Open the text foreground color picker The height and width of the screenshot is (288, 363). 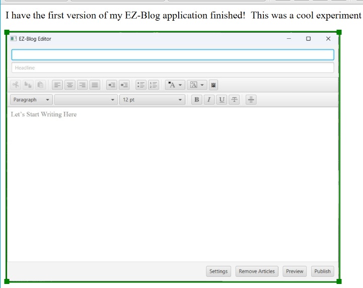pos(175,85)
